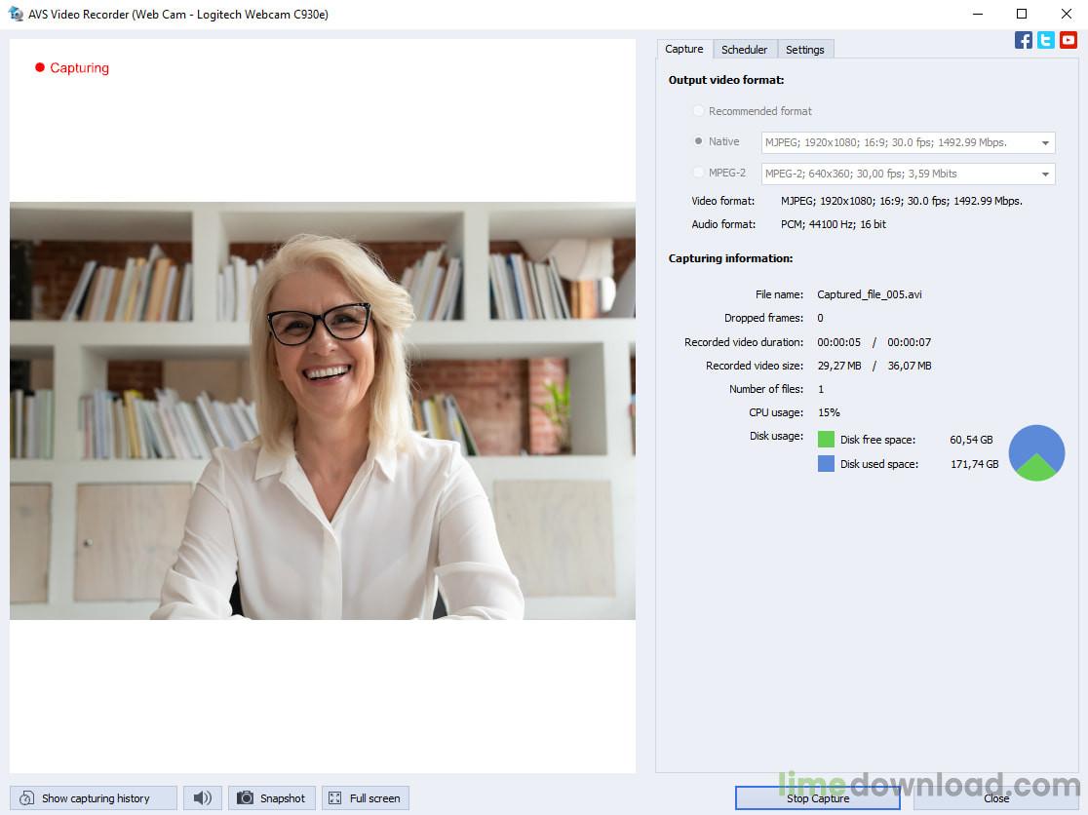This screenshot has width=1088, height=815.
Task: Select the MPEG-2 format radio button
Action: tap(699, 172)
